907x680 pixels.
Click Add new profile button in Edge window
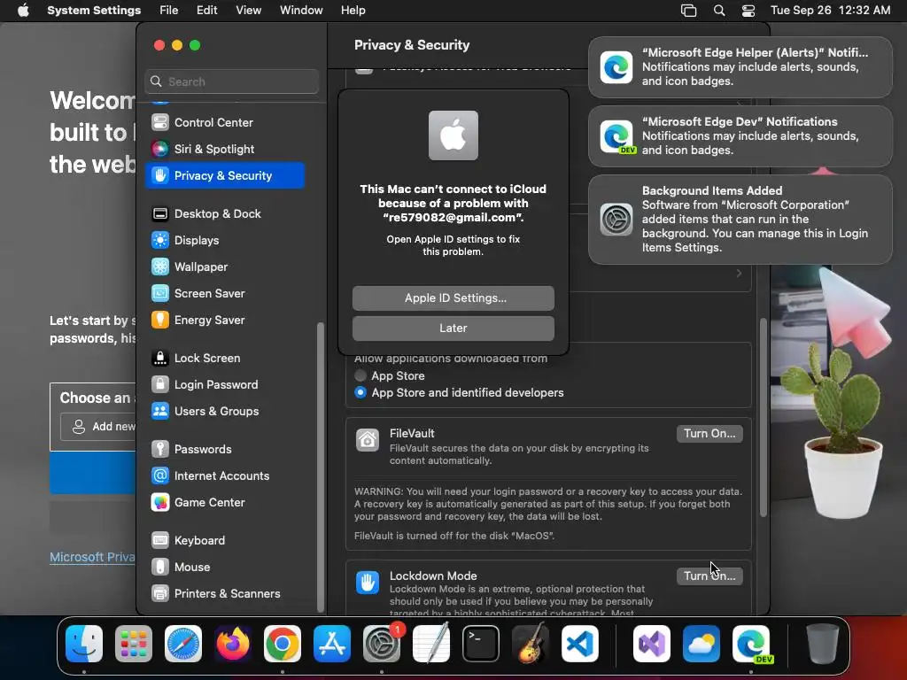point(98,427)
